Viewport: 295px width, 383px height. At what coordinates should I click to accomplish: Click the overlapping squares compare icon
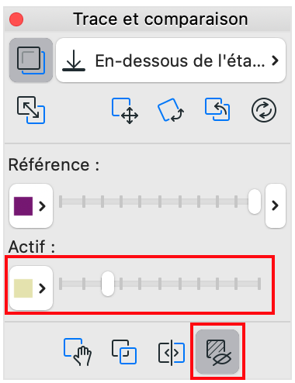coord(124,352)
